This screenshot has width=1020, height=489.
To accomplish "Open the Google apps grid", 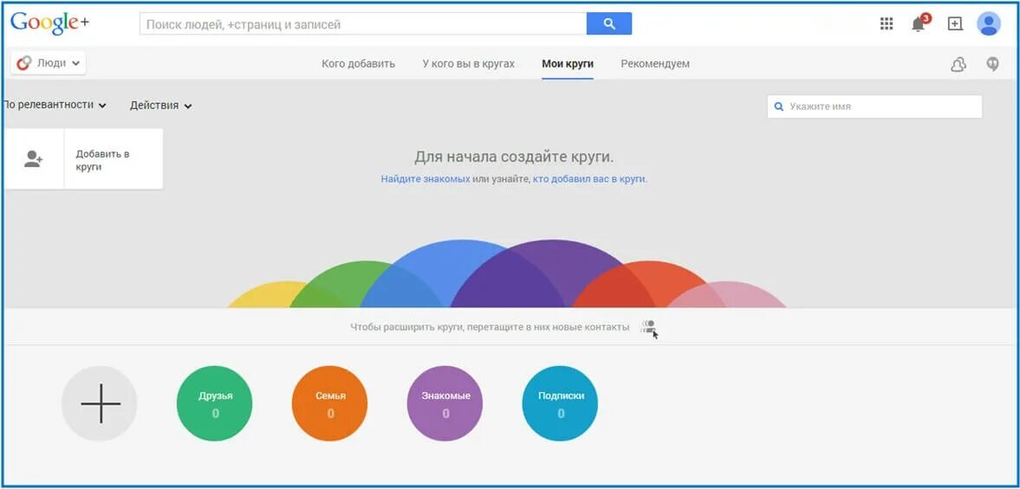I will pos(886,24).
